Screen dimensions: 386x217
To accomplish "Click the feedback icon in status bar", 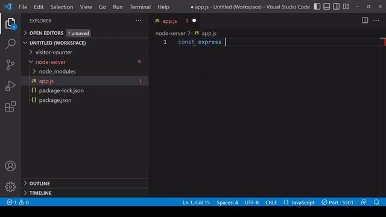I will [x=363, y=203].
